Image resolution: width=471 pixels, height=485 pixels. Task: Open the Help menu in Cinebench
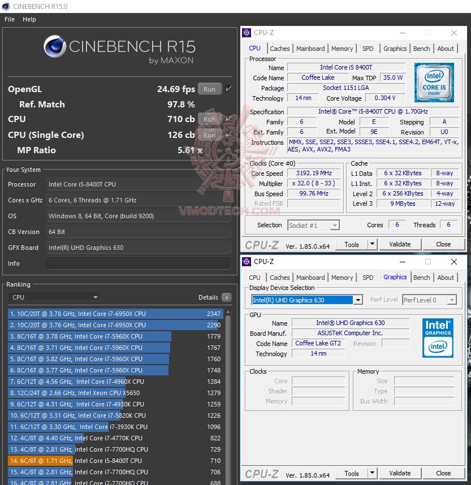29,19
